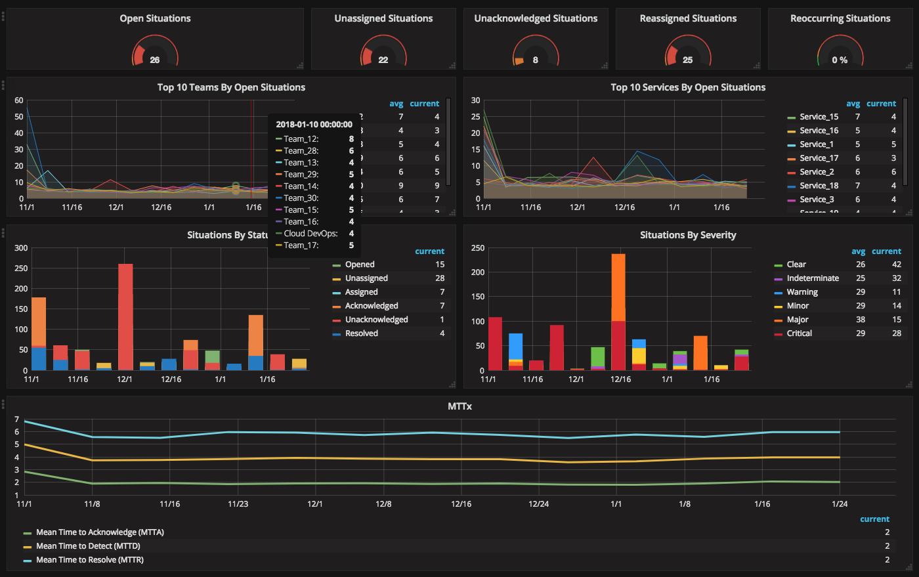Open the Unacknowledged Situations panel menu

(x=536, y=18)
